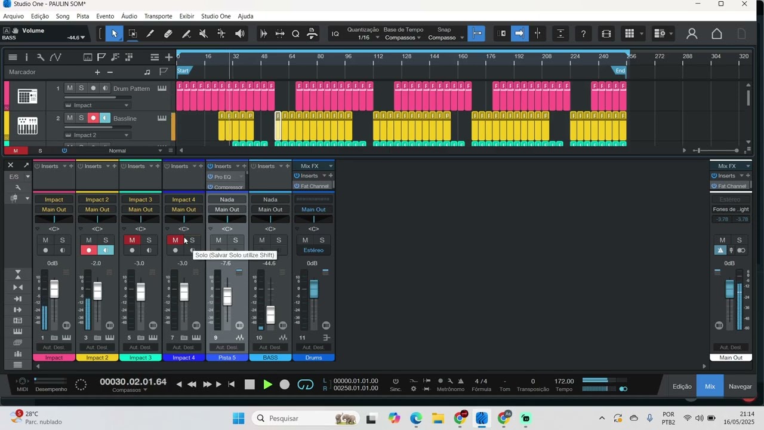
Task: Open the Transporte menu
Action: [158, 16]
